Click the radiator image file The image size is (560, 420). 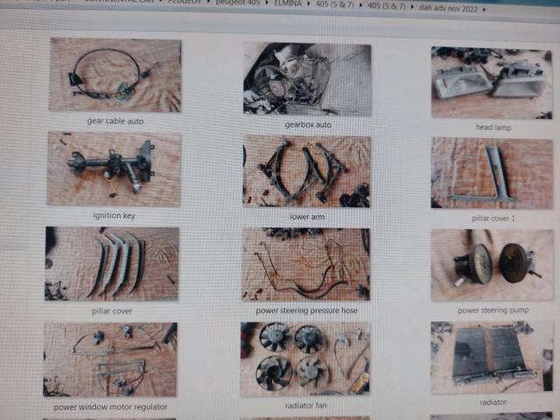coord(493,358)
